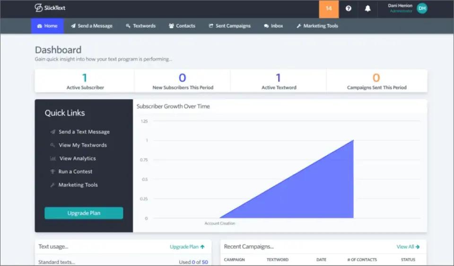Open the notifications bell icon
The width and height of the screenshot is (454, 266).
[x=367, y=8]
